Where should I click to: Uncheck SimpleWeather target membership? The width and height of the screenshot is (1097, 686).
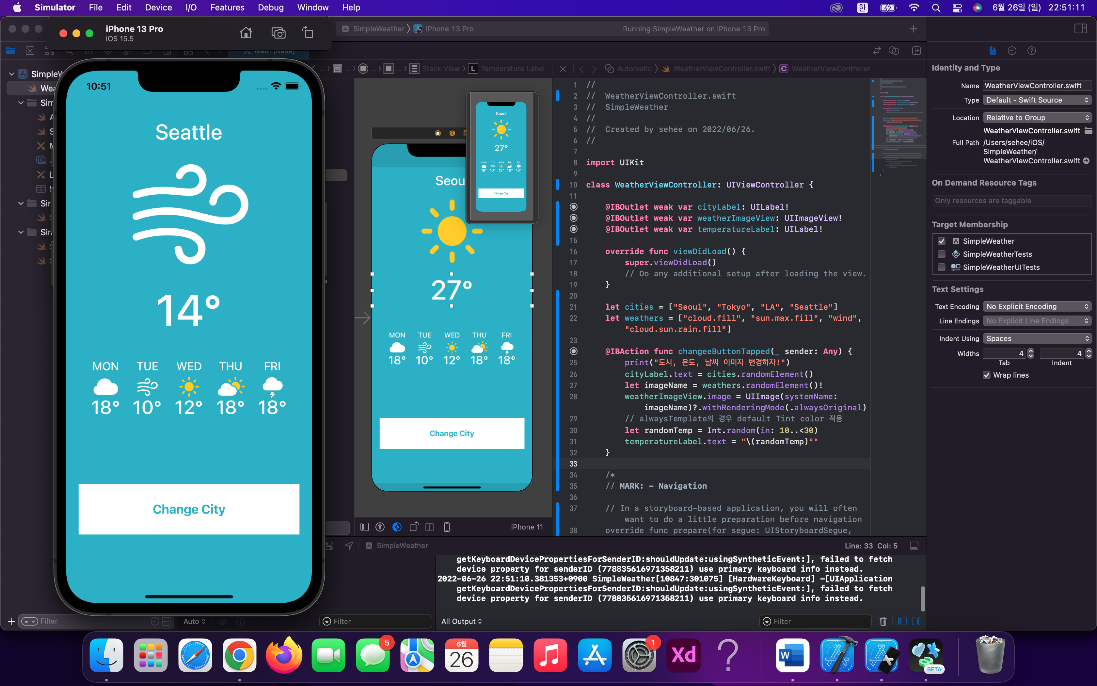pyautogui.click(x=942, y=241)
